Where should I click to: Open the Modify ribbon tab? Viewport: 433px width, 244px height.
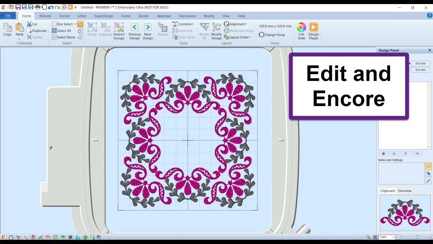click(209, 16)
